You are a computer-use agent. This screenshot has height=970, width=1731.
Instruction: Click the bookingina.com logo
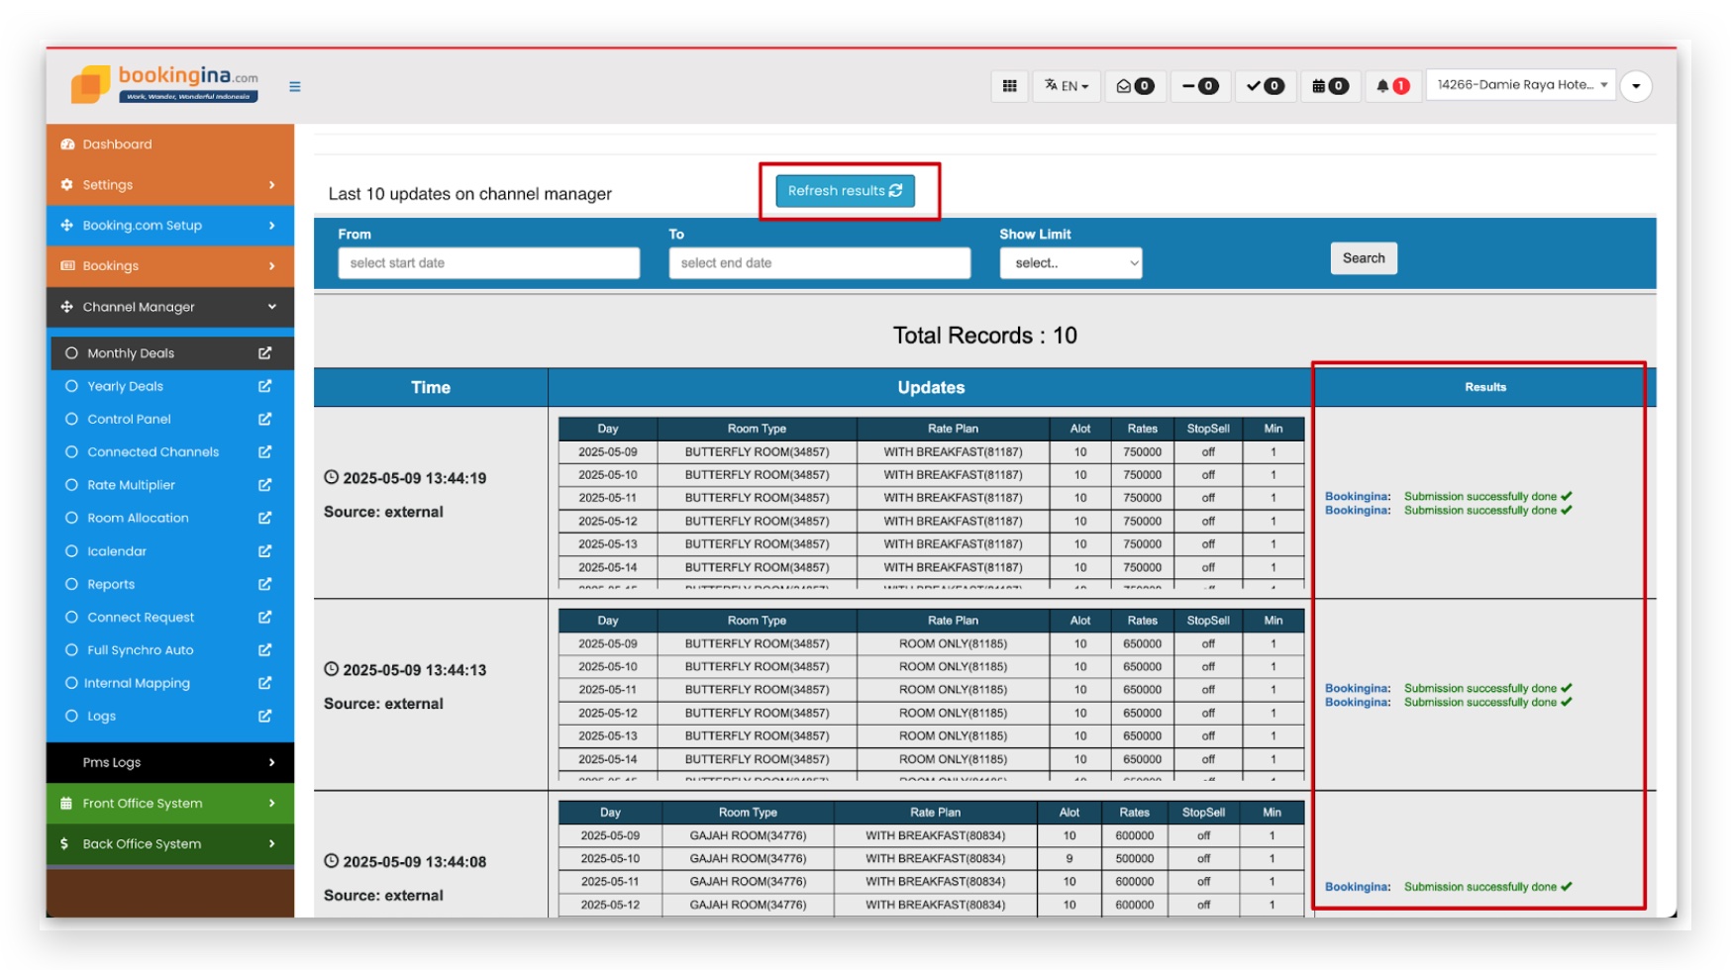pos(164,84)
